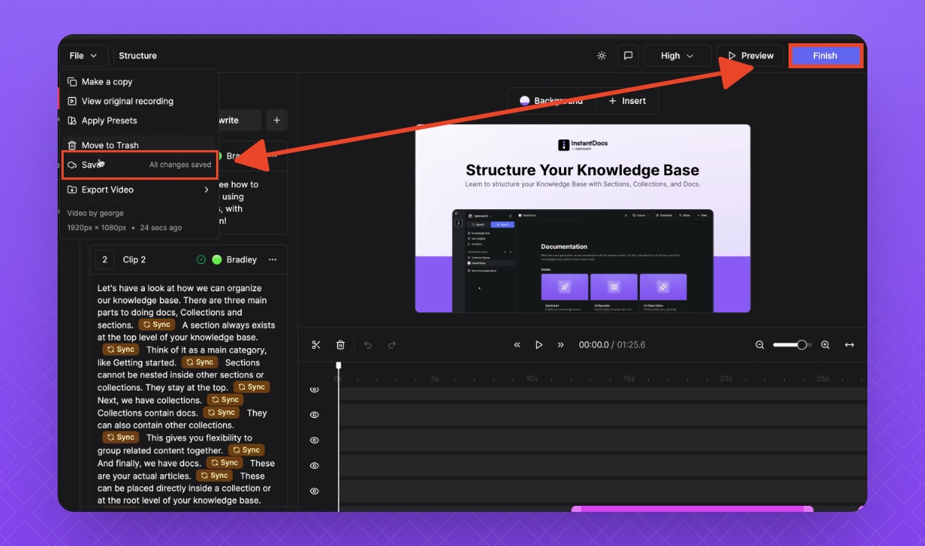Expand the Export Video submenu arrow
Screen dimensions: 925x546
coord(206,190)
